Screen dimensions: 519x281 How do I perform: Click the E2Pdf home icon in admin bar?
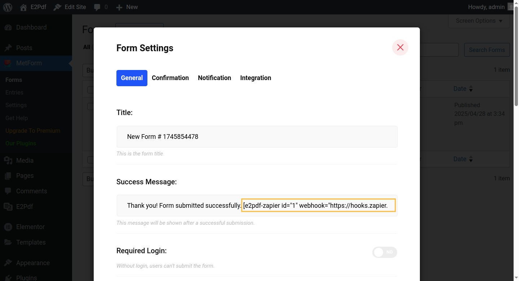pyautogui.click(x=24, y=7)
